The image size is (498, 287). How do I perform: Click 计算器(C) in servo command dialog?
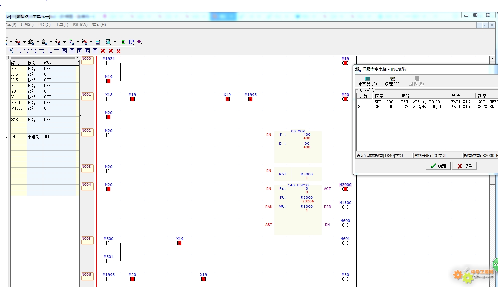pyautogui.click(x=367, y=81)
